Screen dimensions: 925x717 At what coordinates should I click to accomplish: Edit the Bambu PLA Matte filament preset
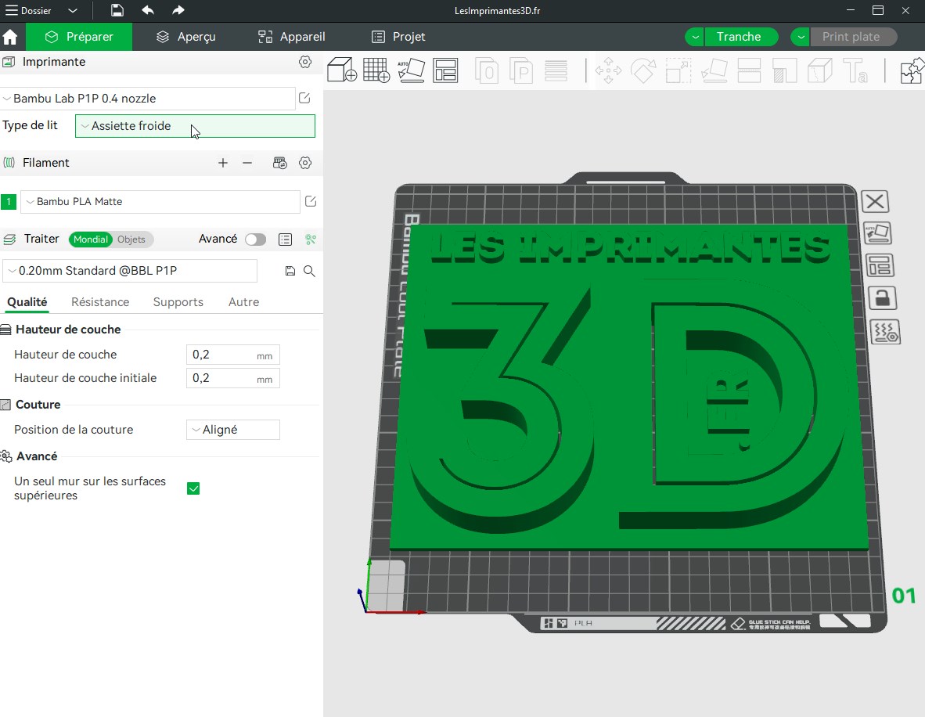[311, 201]
